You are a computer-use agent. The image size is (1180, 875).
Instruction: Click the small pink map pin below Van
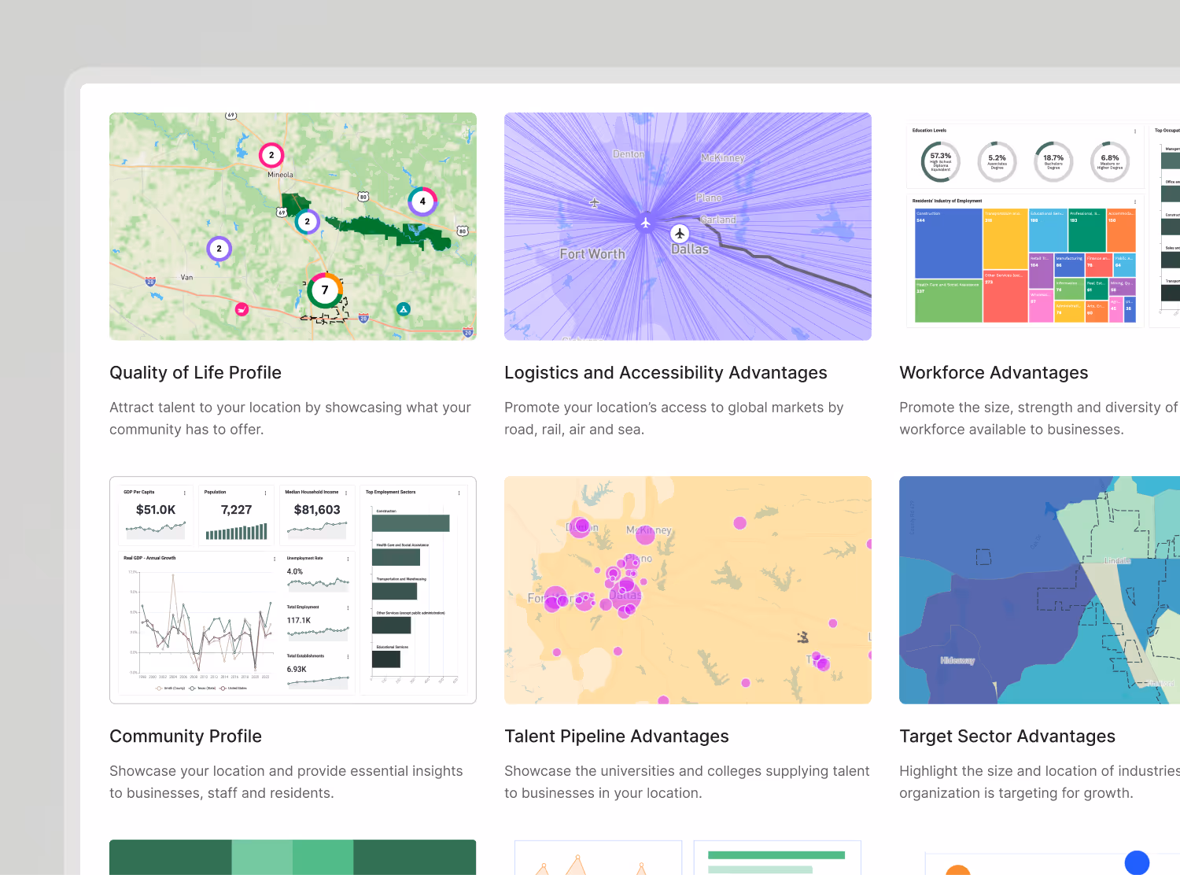tap(242, 309)
